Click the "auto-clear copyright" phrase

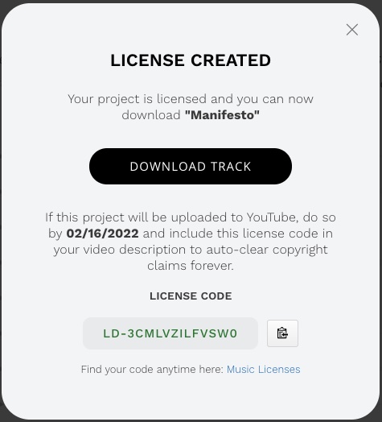coord(267,250)
